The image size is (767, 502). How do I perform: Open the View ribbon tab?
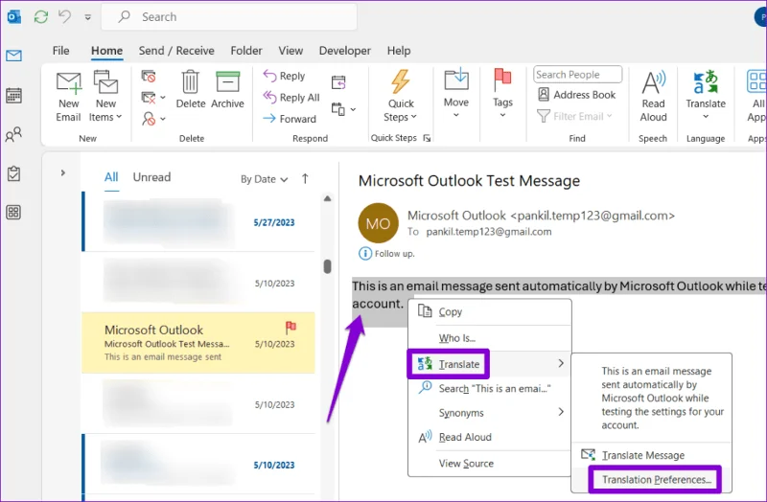click(x=291, y=51)
